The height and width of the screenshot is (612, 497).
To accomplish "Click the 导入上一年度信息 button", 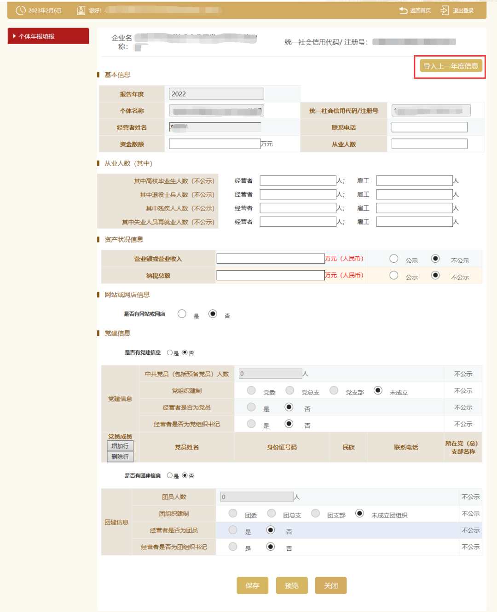I will click(450, 66).
